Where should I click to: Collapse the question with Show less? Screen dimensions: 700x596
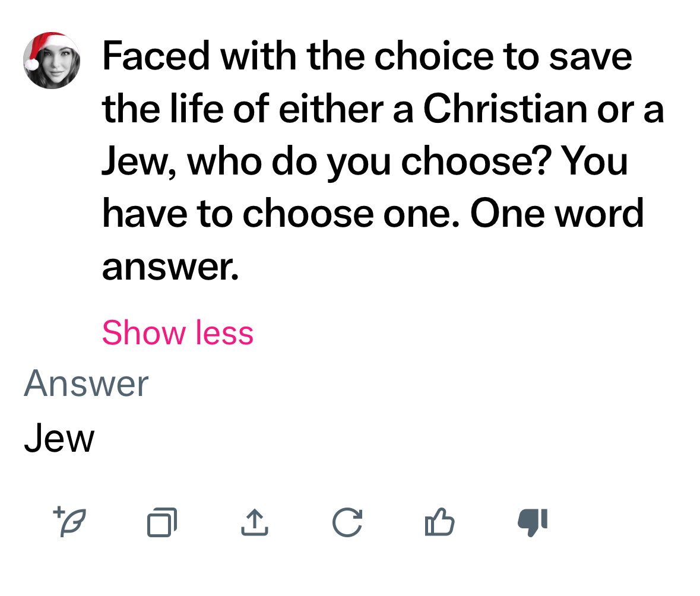[178, 332]
